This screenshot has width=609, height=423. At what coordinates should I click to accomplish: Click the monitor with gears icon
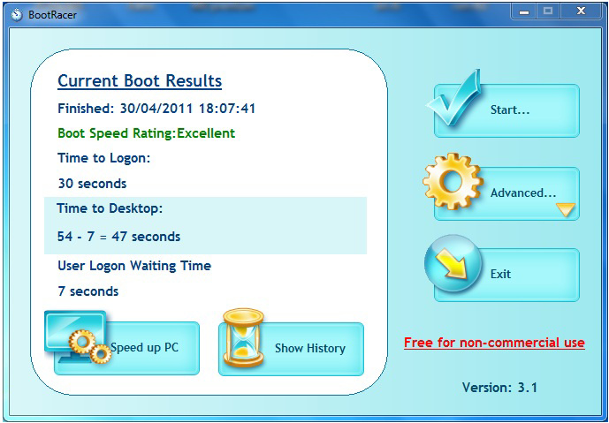click(78, 336)
